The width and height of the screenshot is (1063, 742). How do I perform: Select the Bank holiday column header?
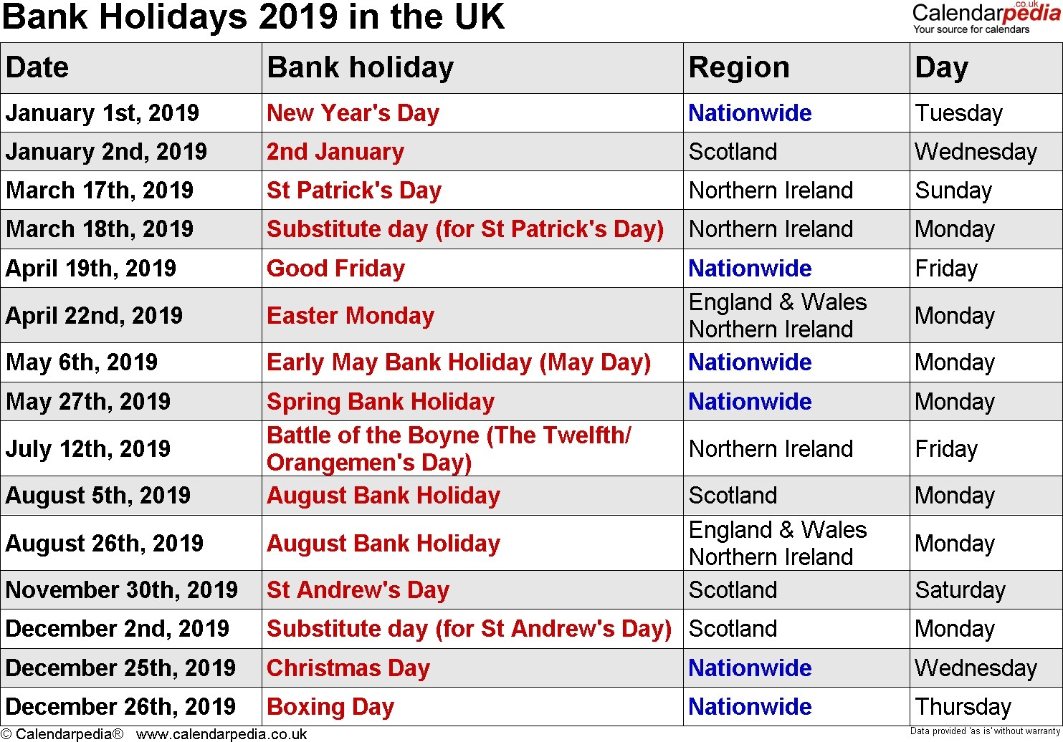point(361,67)
